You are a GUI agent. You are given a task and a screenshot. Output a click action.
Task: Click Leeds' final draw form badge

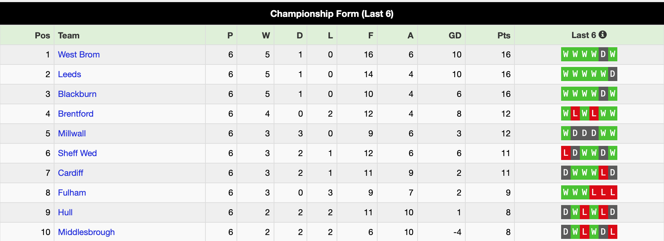click(x=613, y=74)
